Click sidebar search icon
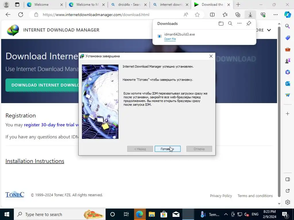294x220 pixels. (287, 26)
